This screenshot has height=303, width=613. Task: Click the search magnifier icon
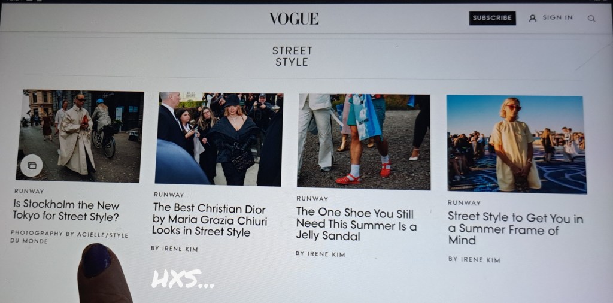[x=591, y=19]
